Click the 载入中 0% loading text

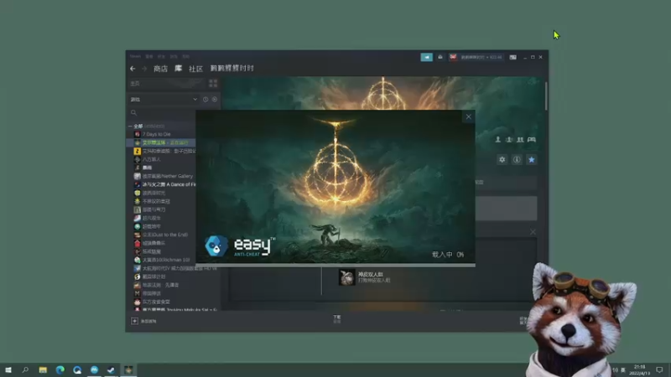(x=448, y=255)
